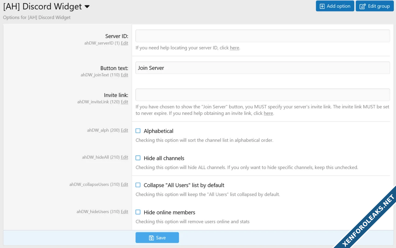The width and height of the screenshot is (396, 248).
Task: Tick the Hide online members checkbox
Action: (138, 212)
